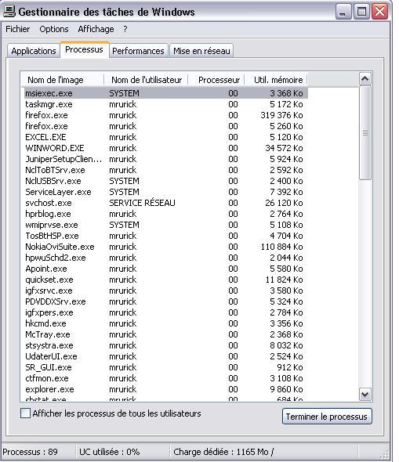This screenshot has width=399, height=462.
Task: Switch to the Applications tab
Action: coord(34,51)
